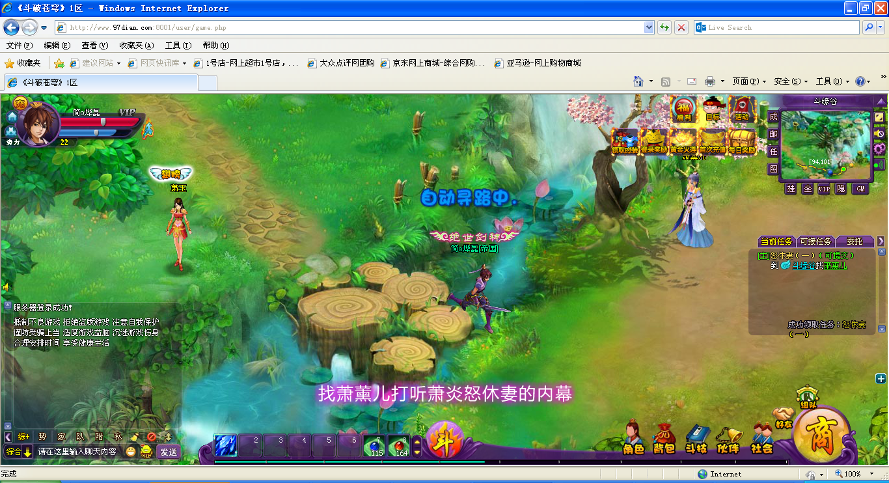Toggle chat block red circle icon
The height and width of the screenshot is (483, 889).
point(152,437)
